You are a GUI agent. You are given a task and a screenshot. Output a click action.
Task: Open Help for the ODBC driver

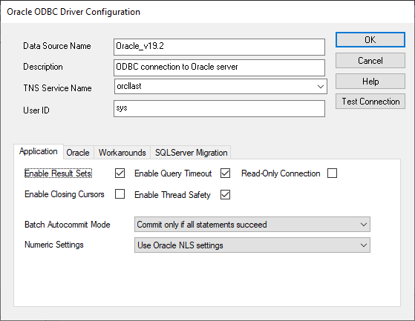[x=370, y=81]
